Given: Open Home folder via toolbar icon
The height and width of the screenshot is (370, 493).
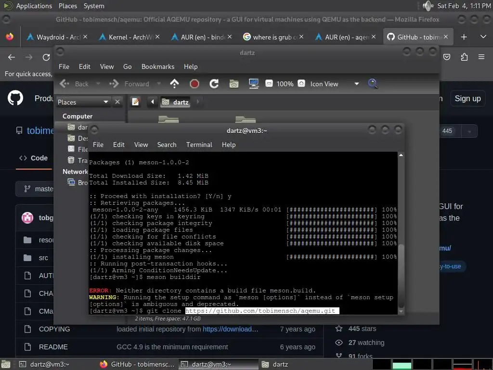Looking at the screenshot, I should point(234,84).
